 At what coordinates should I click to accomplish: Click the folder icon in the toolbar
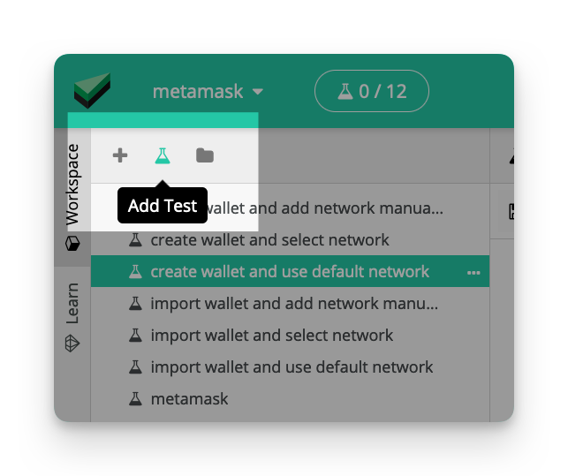[205, 155]
